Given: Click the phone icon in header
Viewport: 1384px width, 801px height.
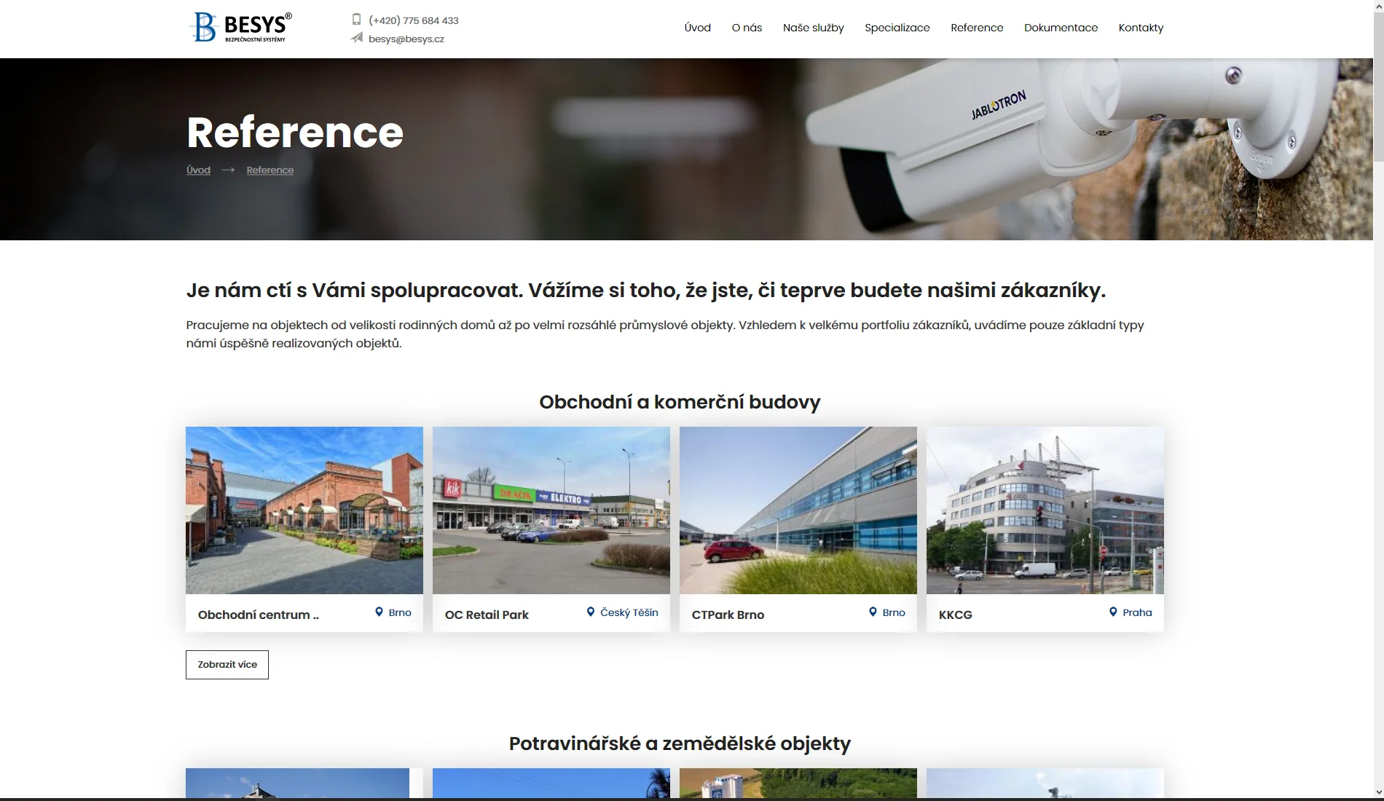Looking at the screenshot, I should (356, 20).
